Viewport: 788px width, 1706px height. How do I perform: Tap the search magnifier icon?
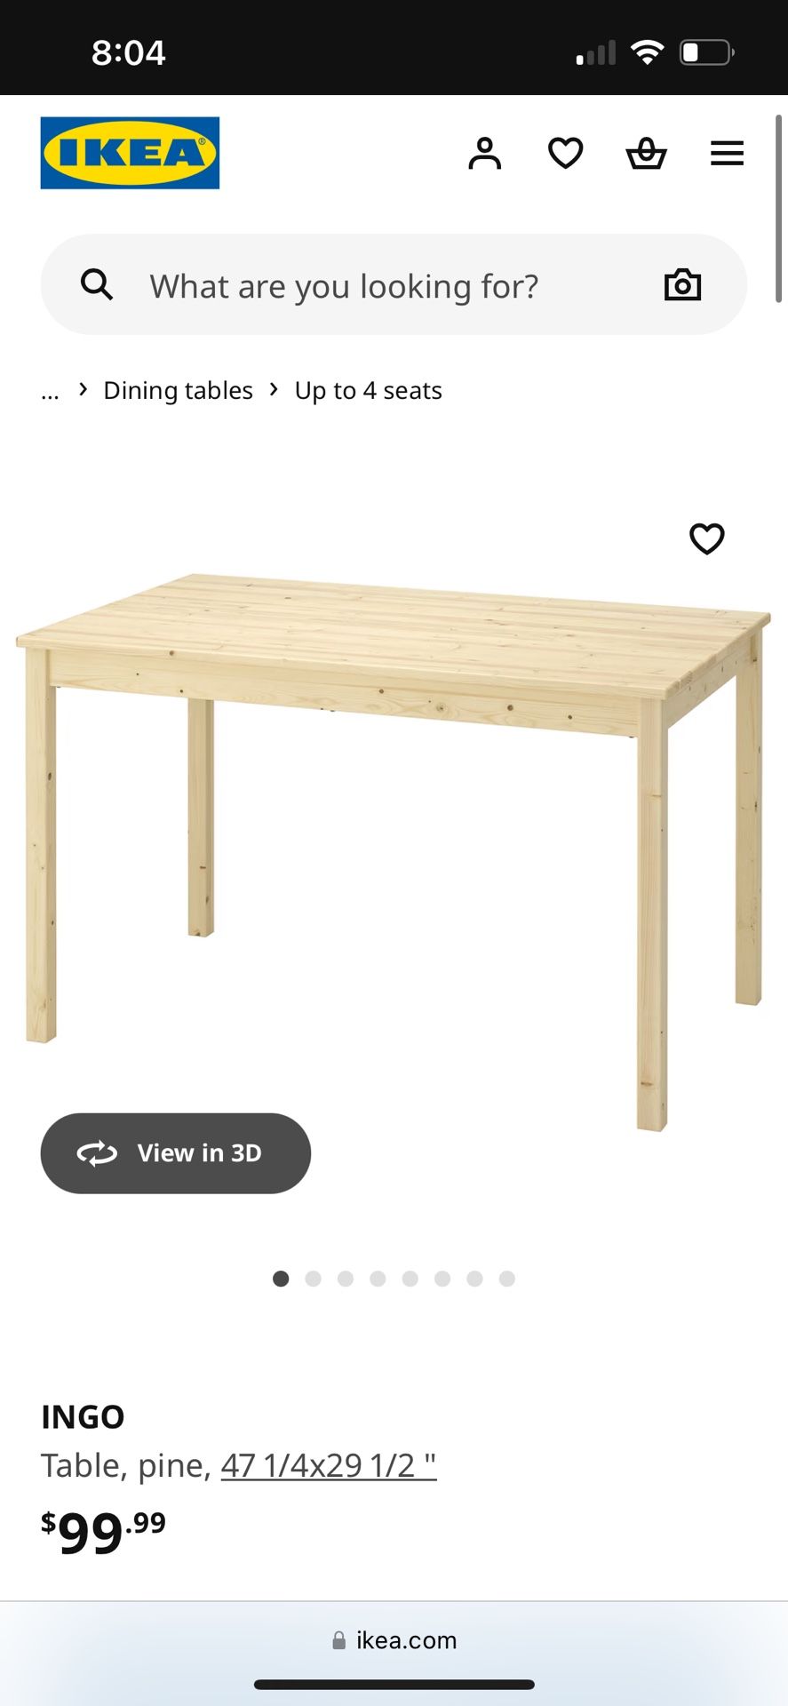pyautogui.click(x=97, y=285)
